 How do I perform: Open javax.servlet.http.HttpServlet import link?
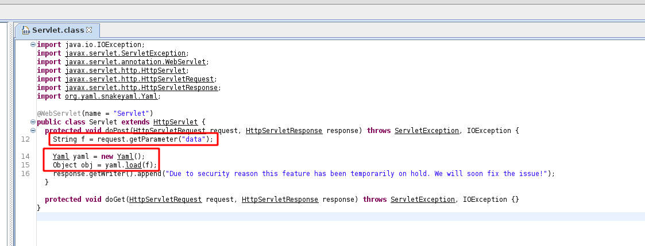click(x=125, y=71)
